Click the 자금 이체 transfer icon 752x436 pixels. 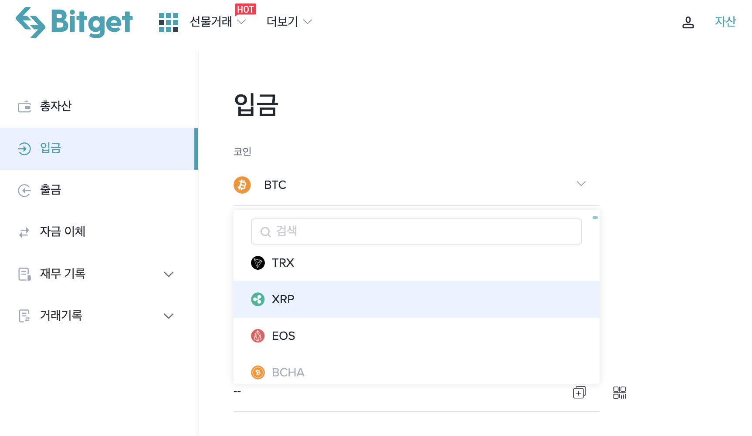(x=25, y=232)
